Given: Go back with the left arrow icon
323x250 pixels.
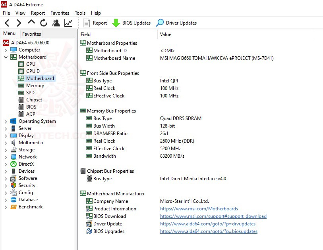Looking at the screenshot, I should (x=7, y=23).
